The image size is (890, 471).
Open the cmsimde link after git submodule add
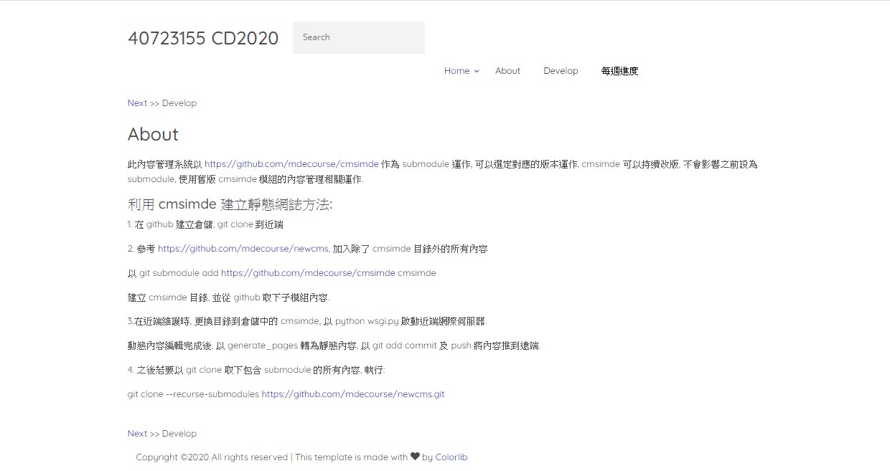point(308,273)
